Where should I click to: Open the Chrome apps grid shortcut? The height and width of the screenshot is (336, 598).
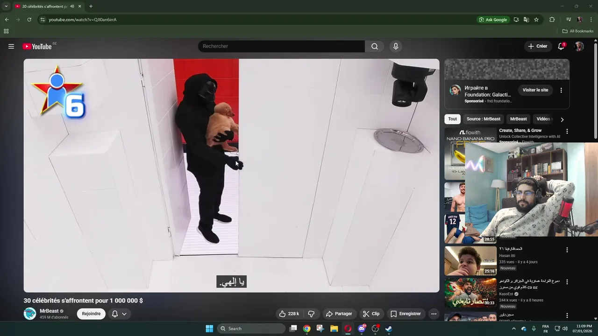(6, 31)
